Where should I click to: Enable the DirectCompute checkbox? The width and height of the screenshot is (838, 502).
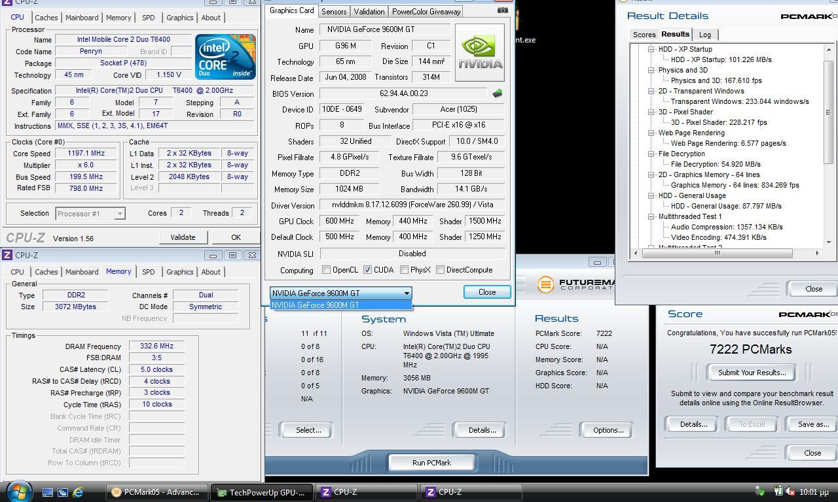(441, 270)
